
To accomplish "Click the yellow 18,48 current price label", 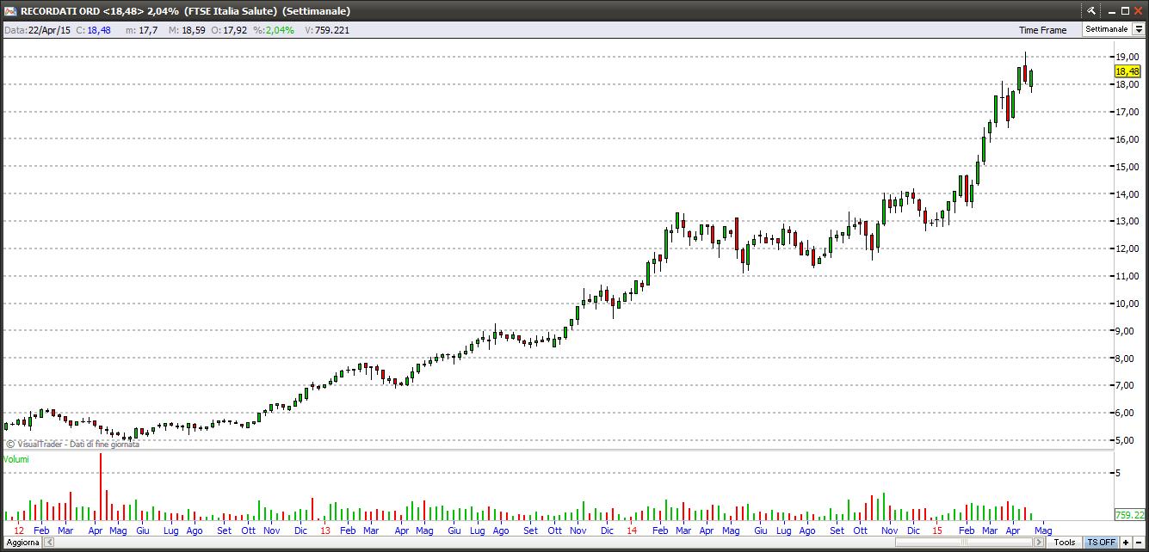I will pos(1127,72).
